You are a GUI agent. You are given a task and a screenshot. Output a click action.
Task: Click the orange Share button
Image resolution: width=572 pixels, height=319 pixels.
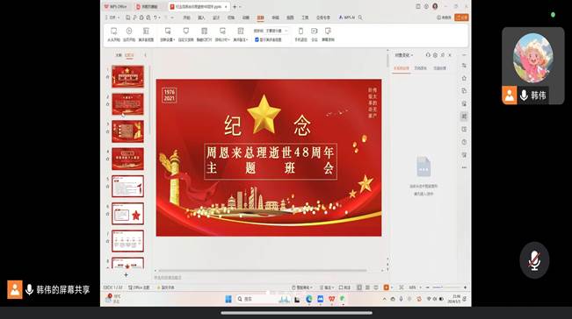[461, 18]
